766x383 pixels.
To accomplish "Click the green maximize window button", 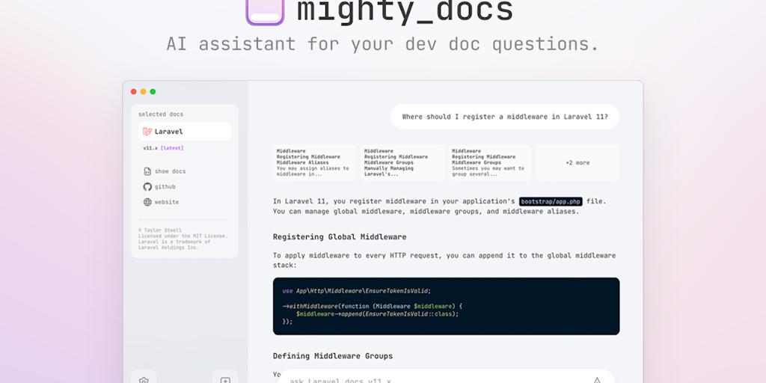I will (153, 91).
